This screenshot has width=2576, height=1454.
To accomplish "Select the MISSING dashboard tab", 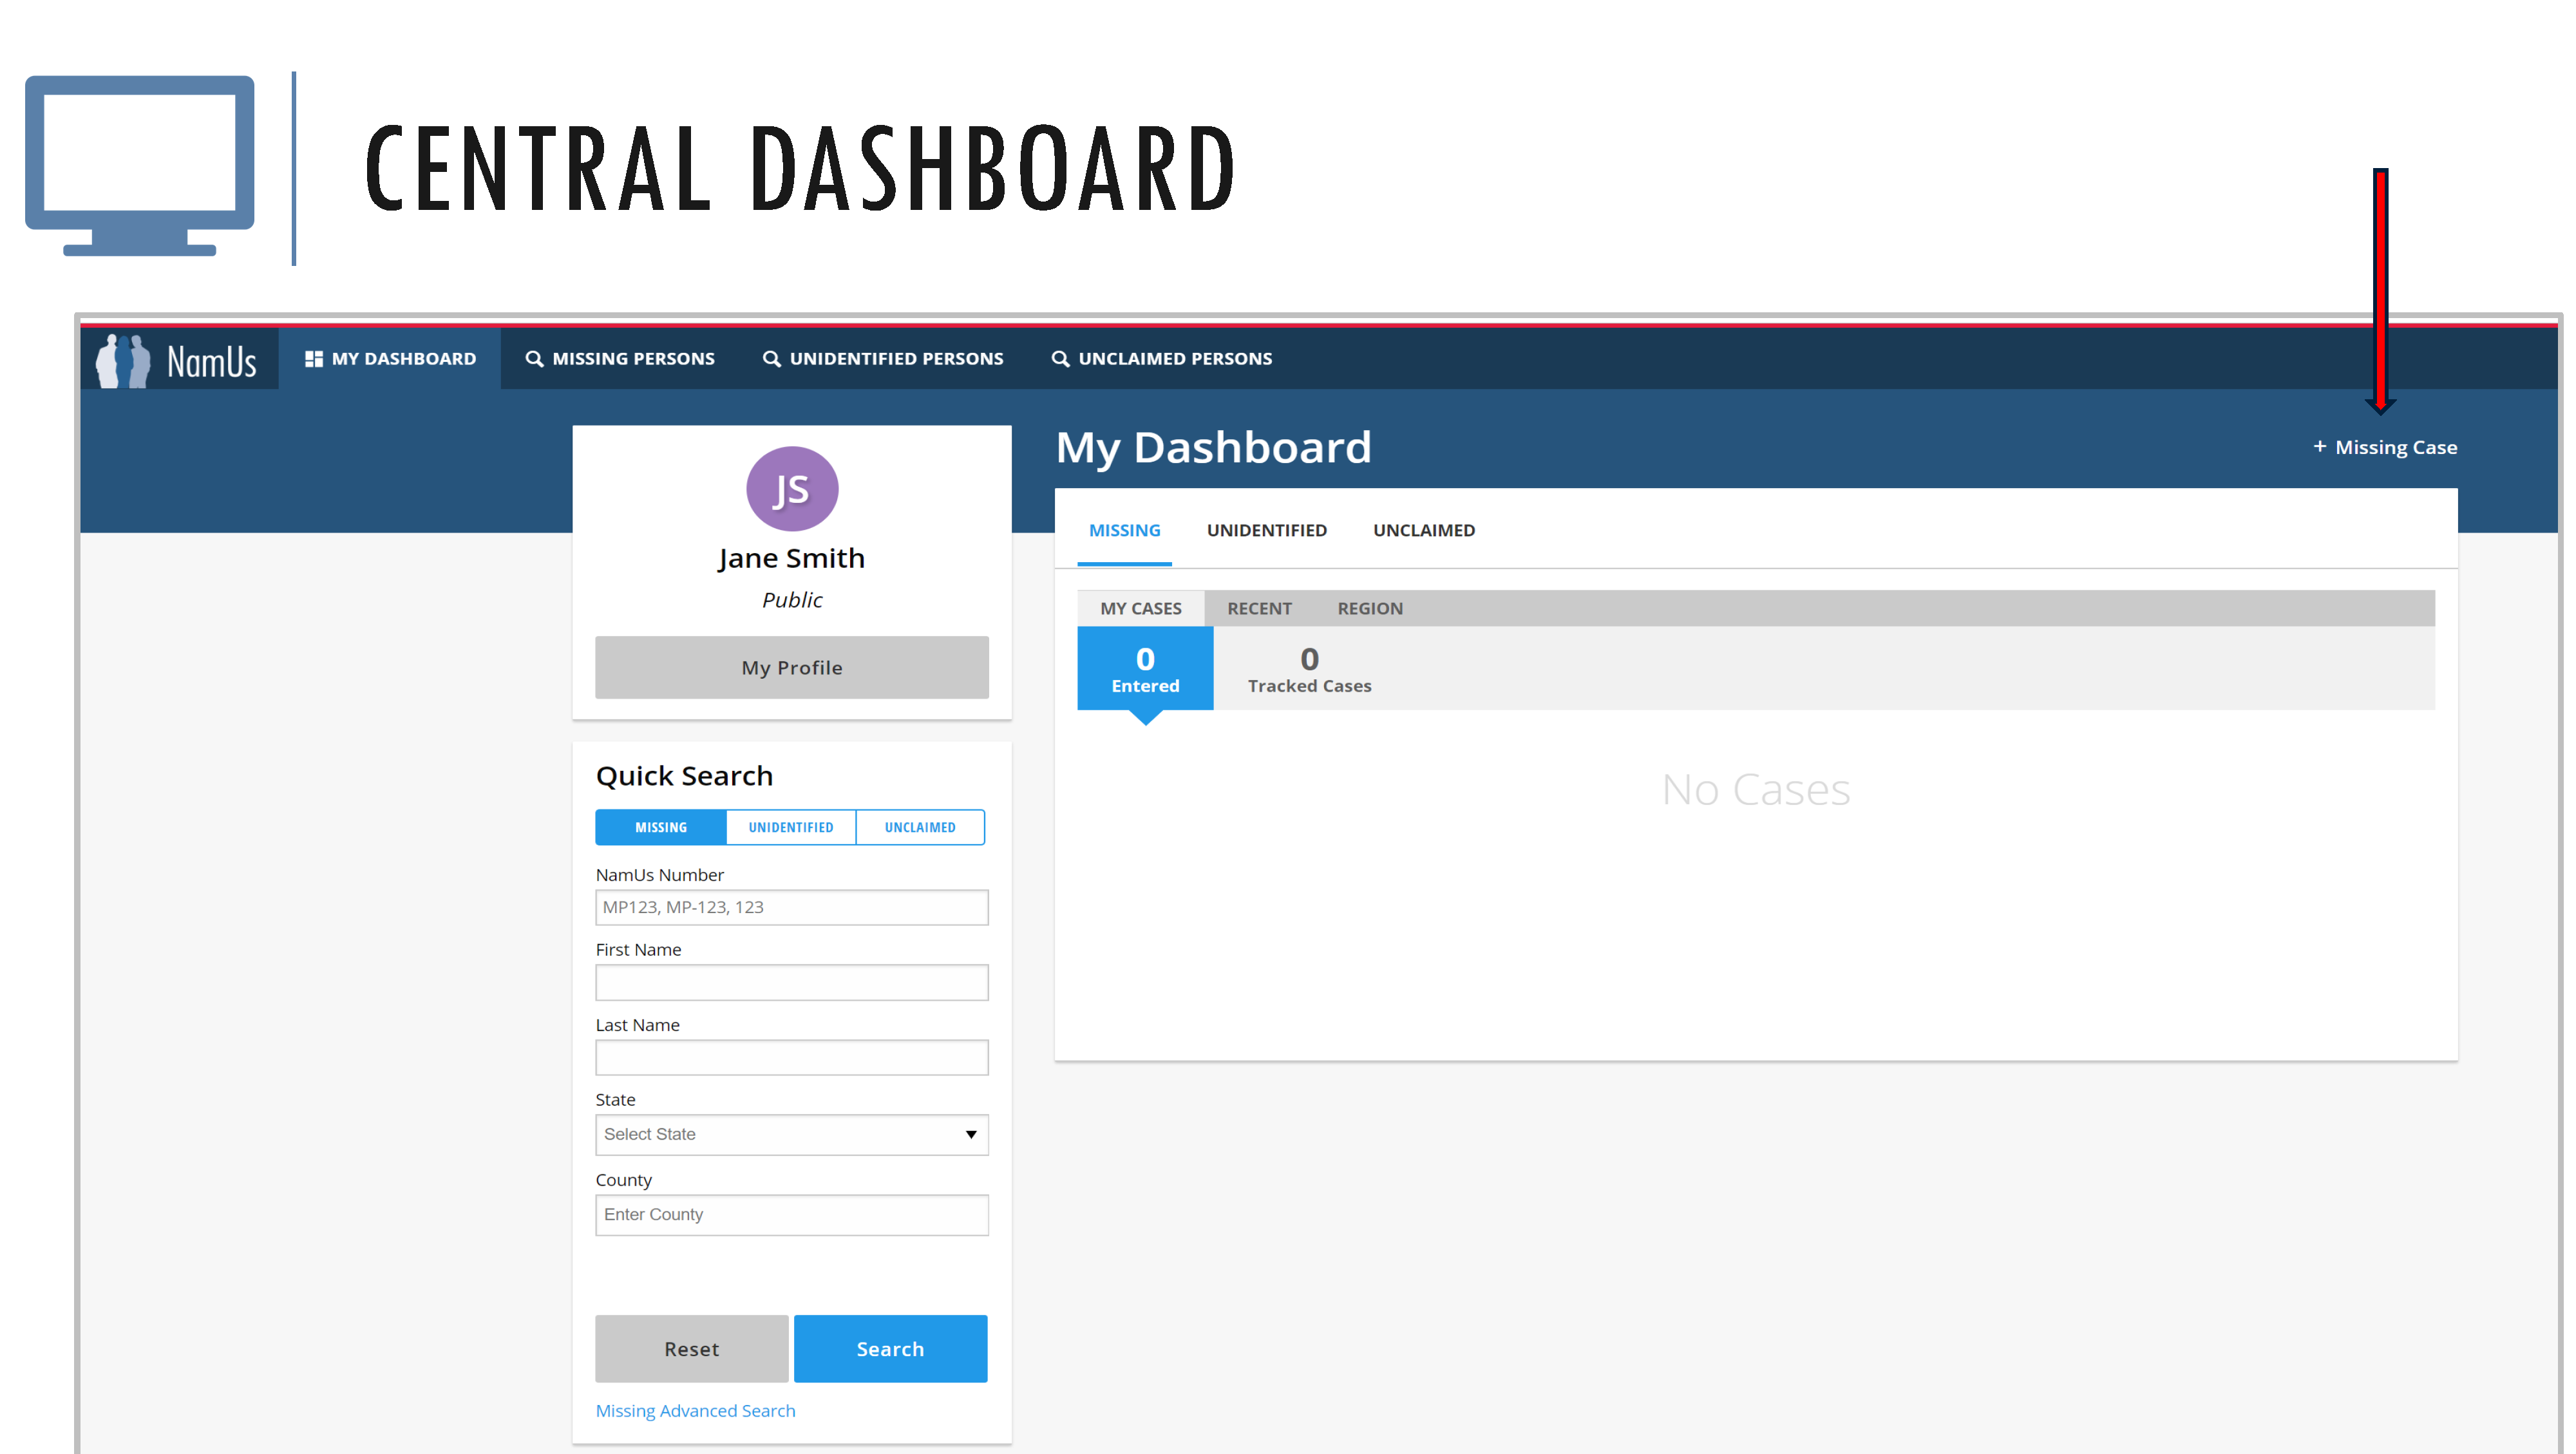I will coord(1124,530).
